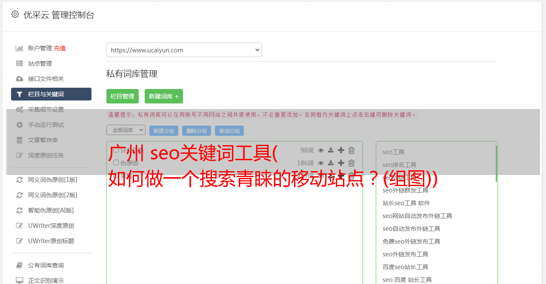Tick the checkbox of the 98词 library row
The width and height of the screenshot is (546, 284).
pyautogui.click(x=116, y=150)
